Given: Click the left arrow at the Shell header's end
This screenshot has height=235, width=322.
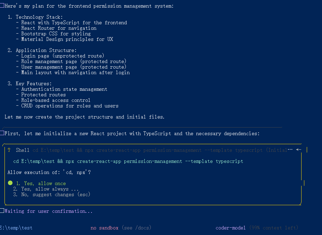Looking at the screenshot, I should click(x=299, y=150).
